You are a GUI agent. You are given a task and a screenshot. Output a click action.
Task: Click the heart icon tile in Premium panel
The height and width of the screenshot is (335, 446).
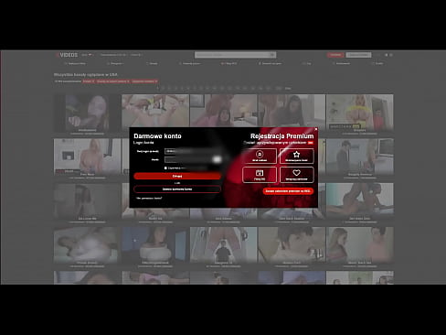click(x=296, y=175)
